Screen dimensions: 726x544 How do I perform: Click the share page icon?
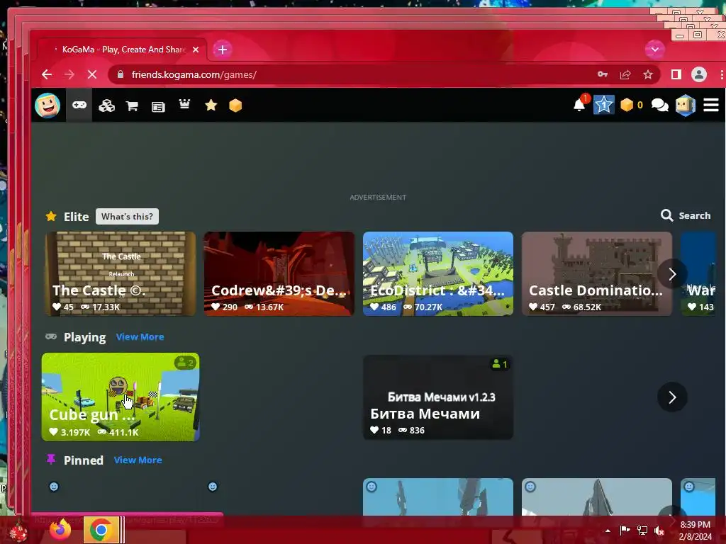(625, 74)
